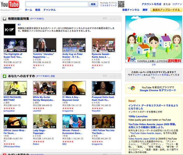Click the Google Chrome logo icon
Screen dimensions: 183x155
pos(133,88)
